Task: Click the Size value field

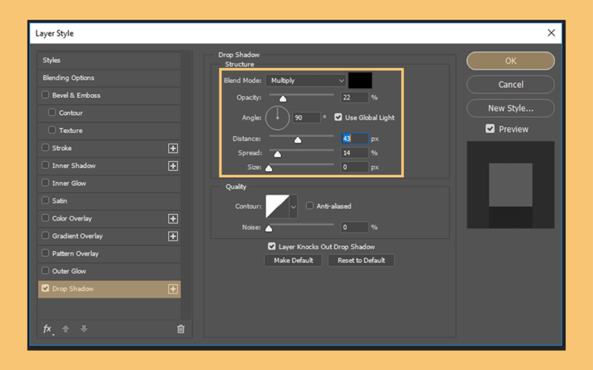Action: (354, 167)
